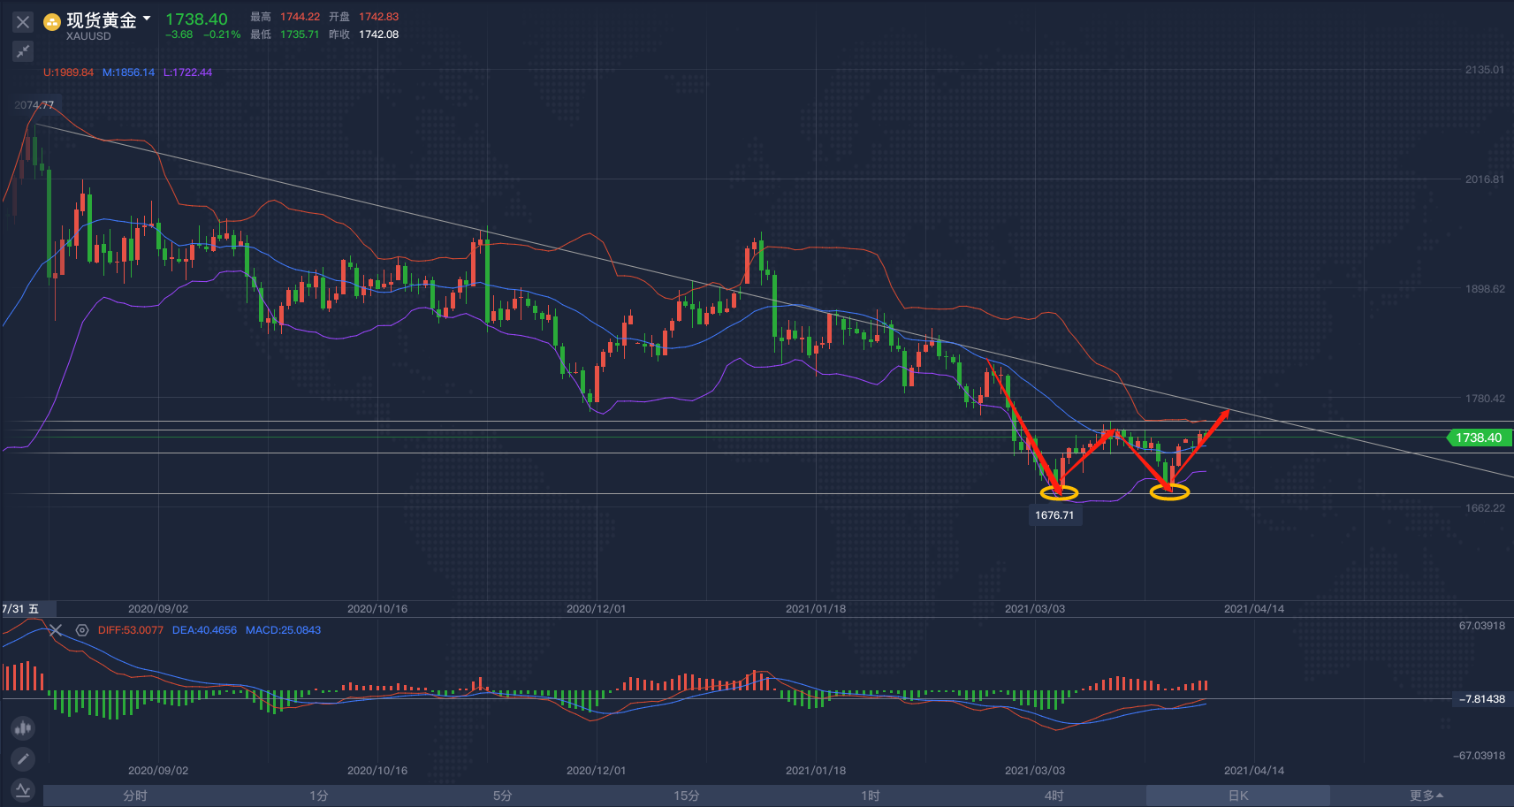Click the green 1738.40 price tag on axis
1514x807 pixels.
pyautogui.click(x=1479, y=438)
